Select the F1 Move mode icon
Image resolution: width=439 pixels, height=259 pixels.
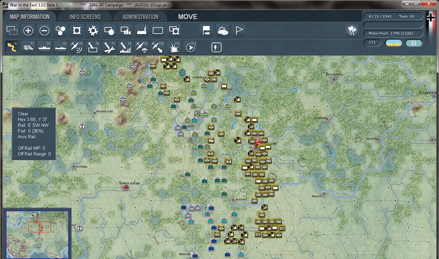(x=12, y=47)
